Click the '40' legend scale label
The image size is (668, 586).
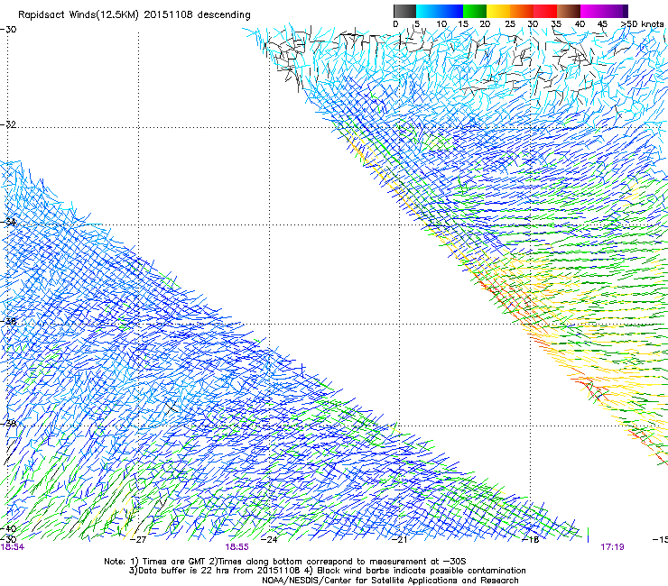click(x=580, y=23)
